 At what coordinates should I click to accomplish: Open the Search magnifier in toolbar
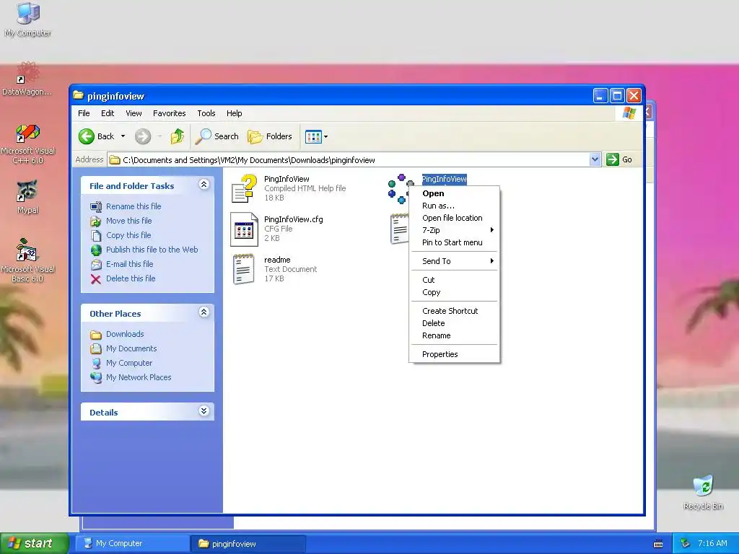pos(203,136)
